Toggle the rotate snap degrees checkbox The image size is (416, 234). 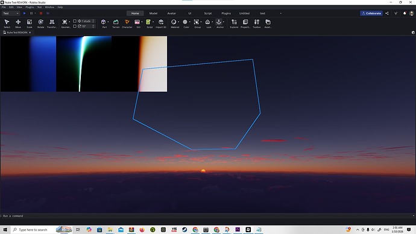click(x=75, y=27)
